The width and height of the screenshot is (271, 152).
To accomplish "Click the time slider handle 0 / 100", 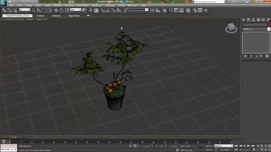I will [13, 137].
